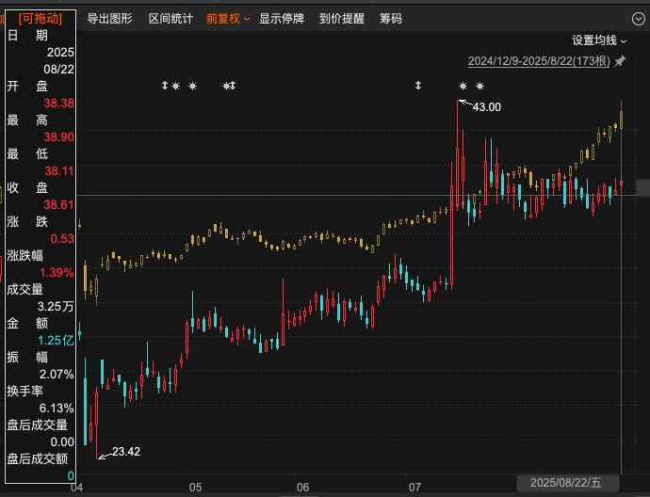Click the 到价提醒 price alert button
Viewport: 650px width, 497px height.
coord(341,18)
